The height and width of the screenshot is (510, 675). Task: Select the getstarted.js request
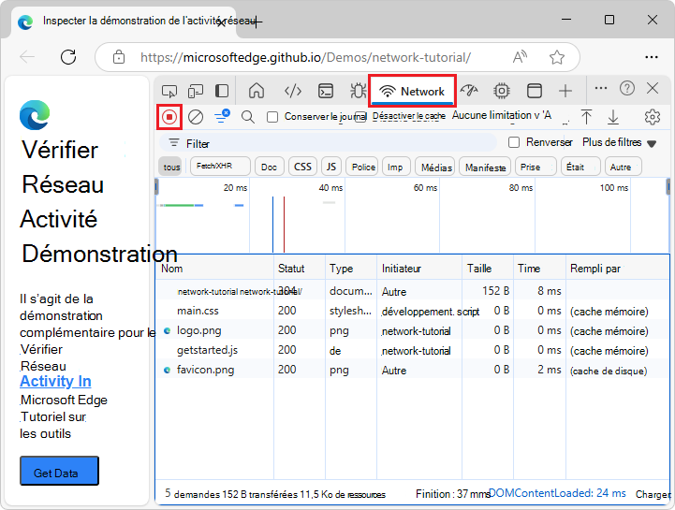[413, 350]
